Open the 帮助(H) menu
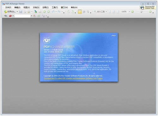The height and width of the screenshot is (116, 158). [74, 7]
